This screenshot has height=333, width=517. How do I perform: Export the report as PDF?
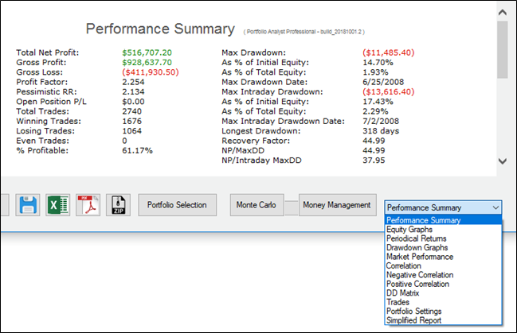pyautogui.click(x=88, y=205)
